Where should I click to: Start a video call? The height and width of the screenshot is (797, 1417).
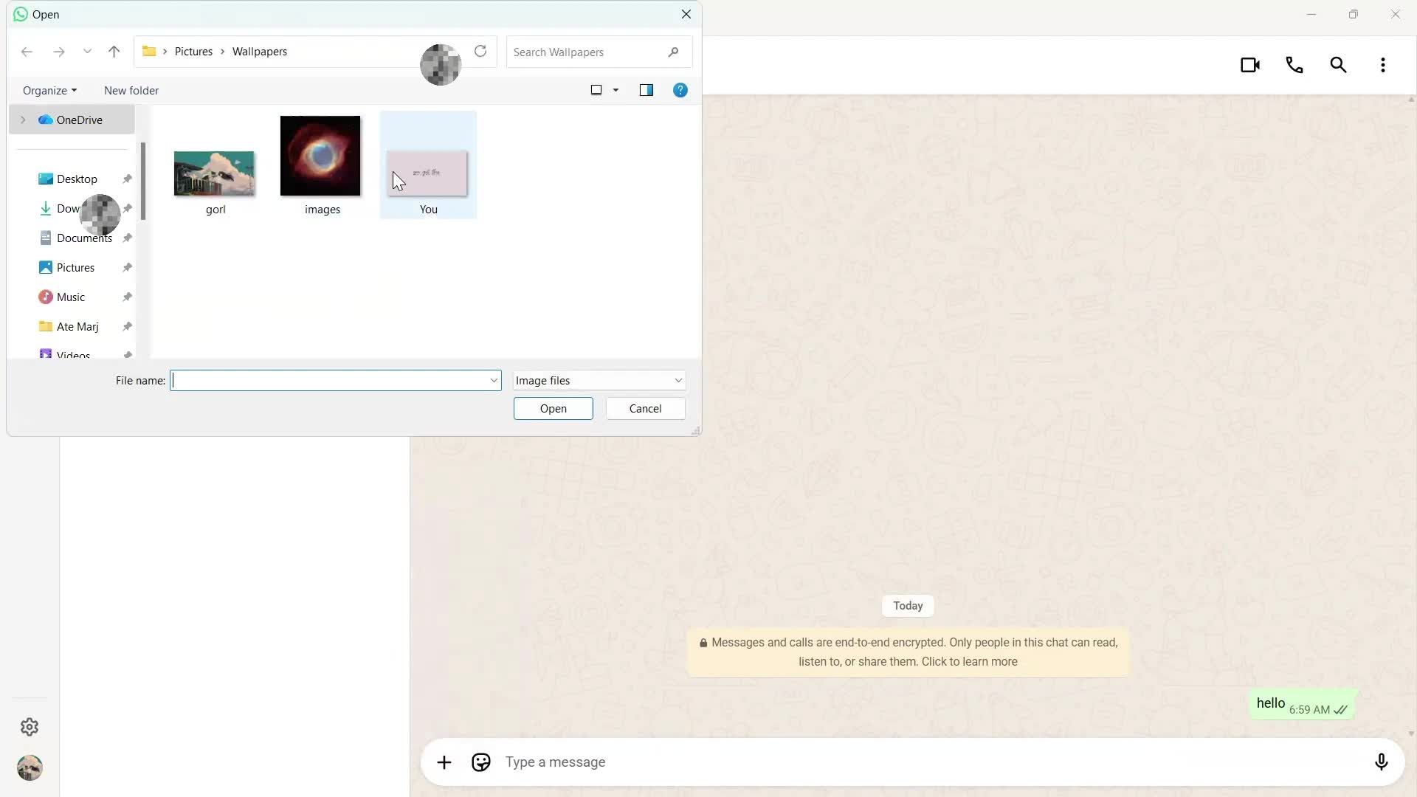[1250, 65]
